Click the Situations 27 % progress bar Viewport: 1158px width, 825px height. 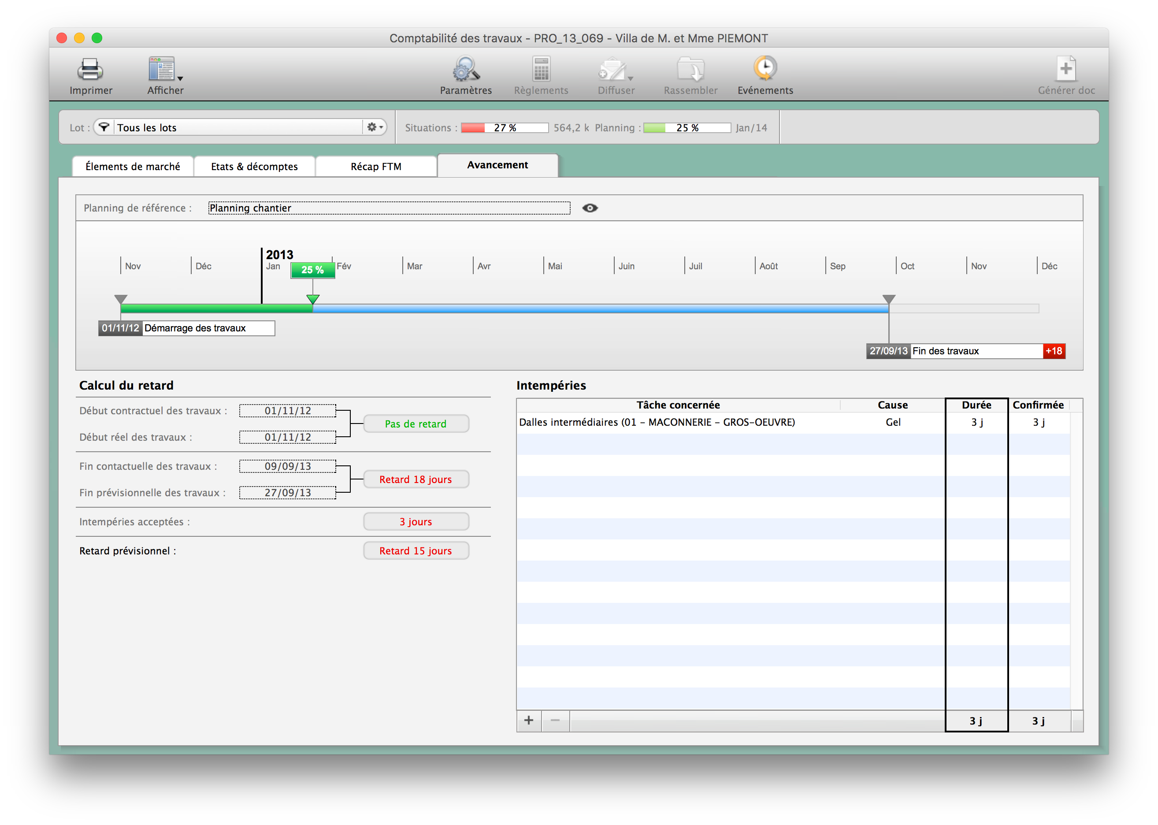[505, 127]
